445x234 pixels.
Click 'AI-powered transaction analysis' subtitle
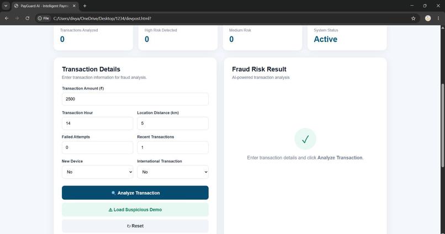261,77
